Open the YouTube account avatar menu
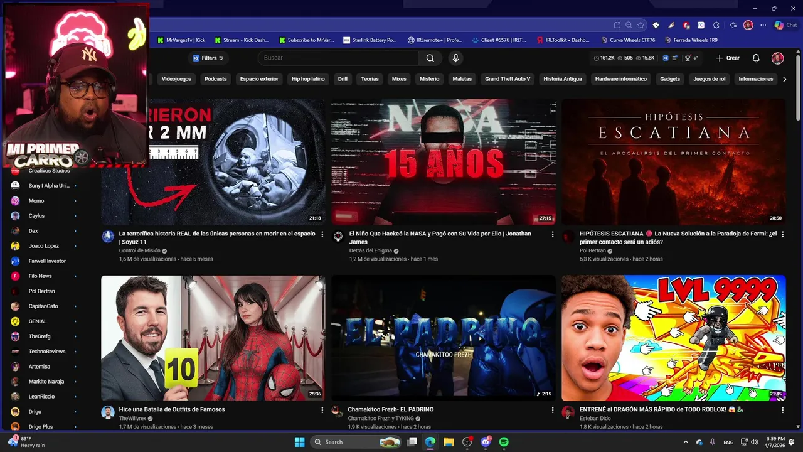Viewport: 803px width, 452px height. (x=777, y=58)
